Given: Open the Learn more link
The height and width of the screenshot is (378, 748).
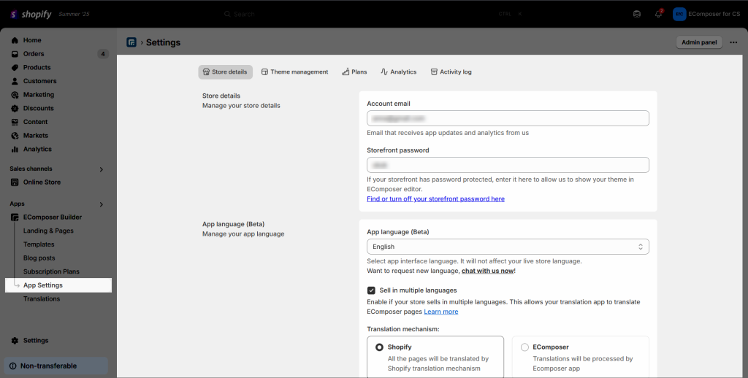Looking at the screenshot, I should coord(440,312).
